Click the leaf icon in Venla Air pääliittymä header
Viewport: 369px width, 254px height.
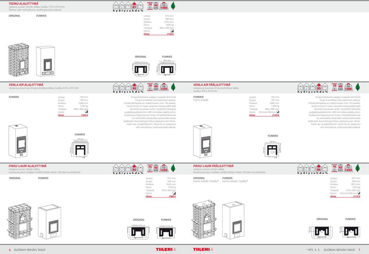click(357, 87)
